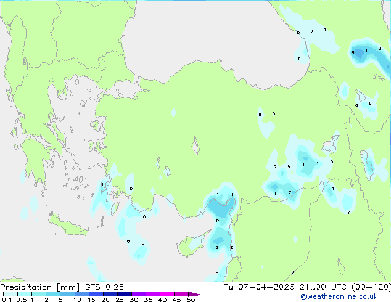This screenshot has width=391, height=302.
Task: Click the legend label '25'
Action: pos(120,300)
